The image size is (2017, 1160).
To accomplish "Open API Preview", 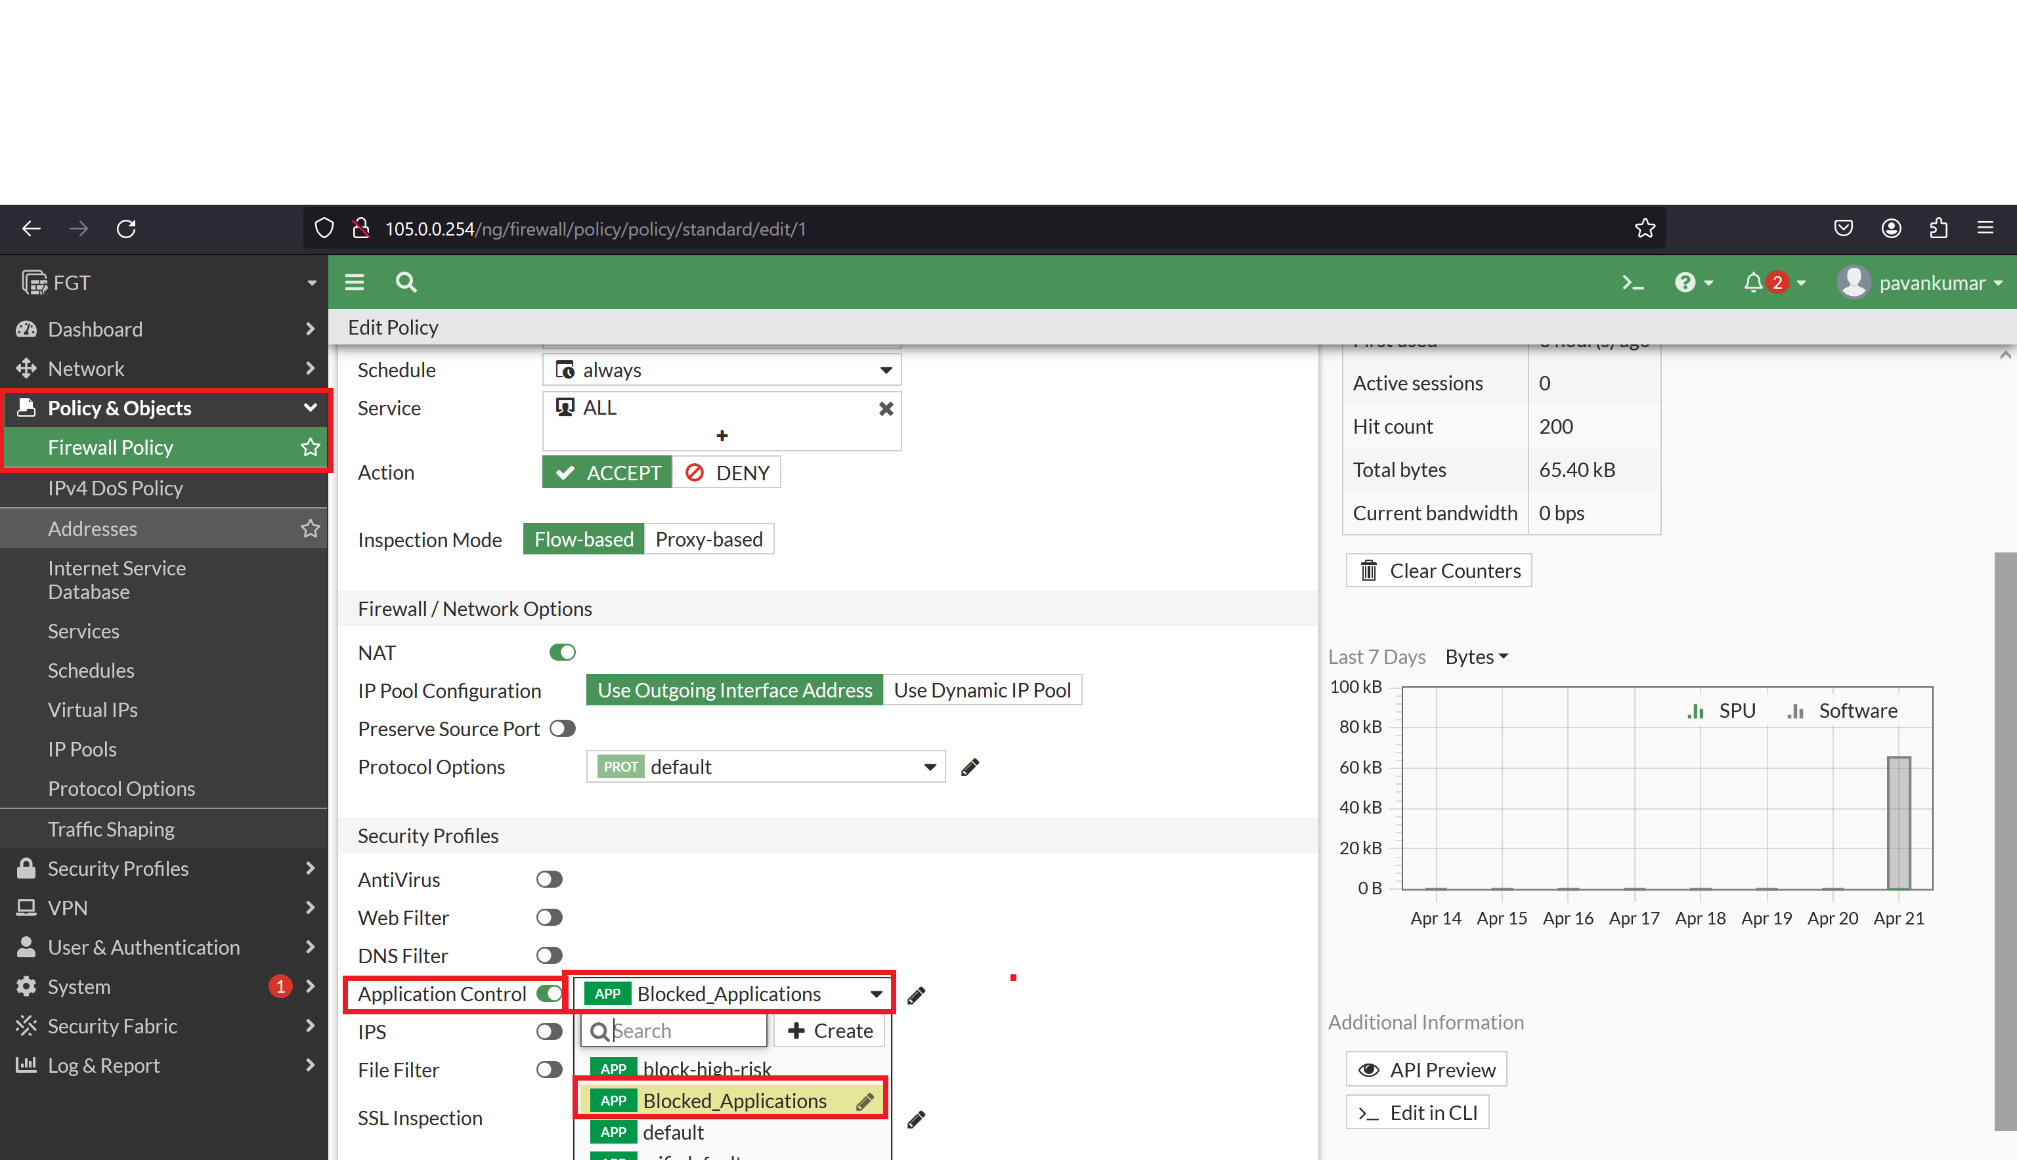I will click(1426, 1070).
